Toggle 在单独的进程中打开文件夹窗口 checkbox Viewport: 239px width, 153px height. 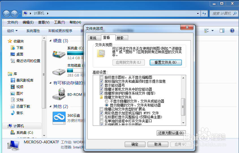click(101, 121)
